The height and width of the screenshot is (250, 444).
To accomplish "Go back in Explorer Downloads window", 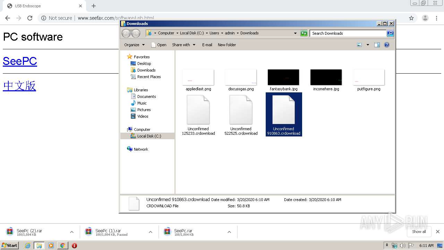I will click(x=126, y=33).
